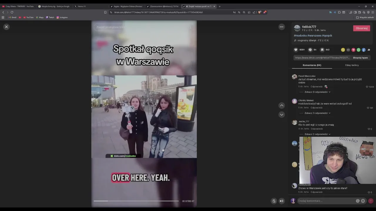Like the video with the heart icon

[296, 50]
